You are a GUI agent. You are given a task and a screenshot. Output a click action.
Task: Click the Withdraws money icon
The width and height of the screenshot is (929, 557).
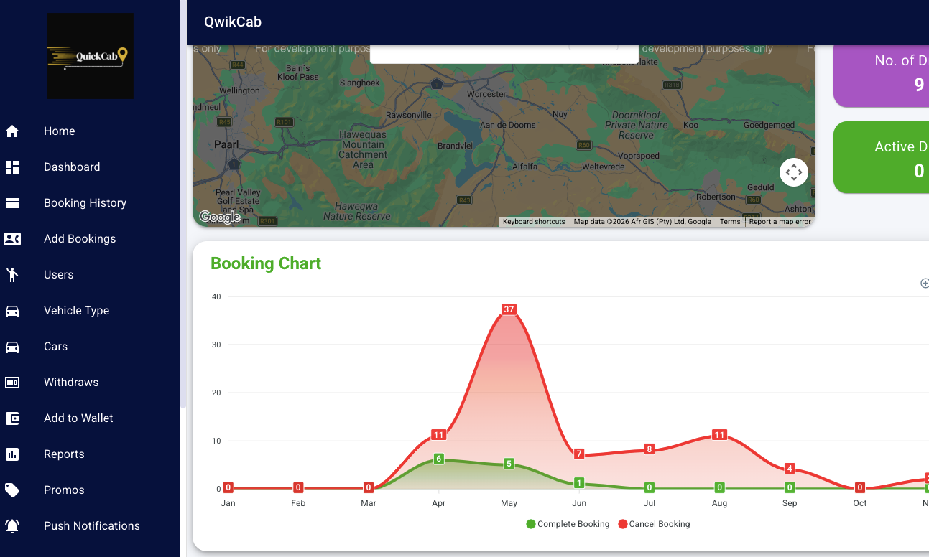point(12,383)
